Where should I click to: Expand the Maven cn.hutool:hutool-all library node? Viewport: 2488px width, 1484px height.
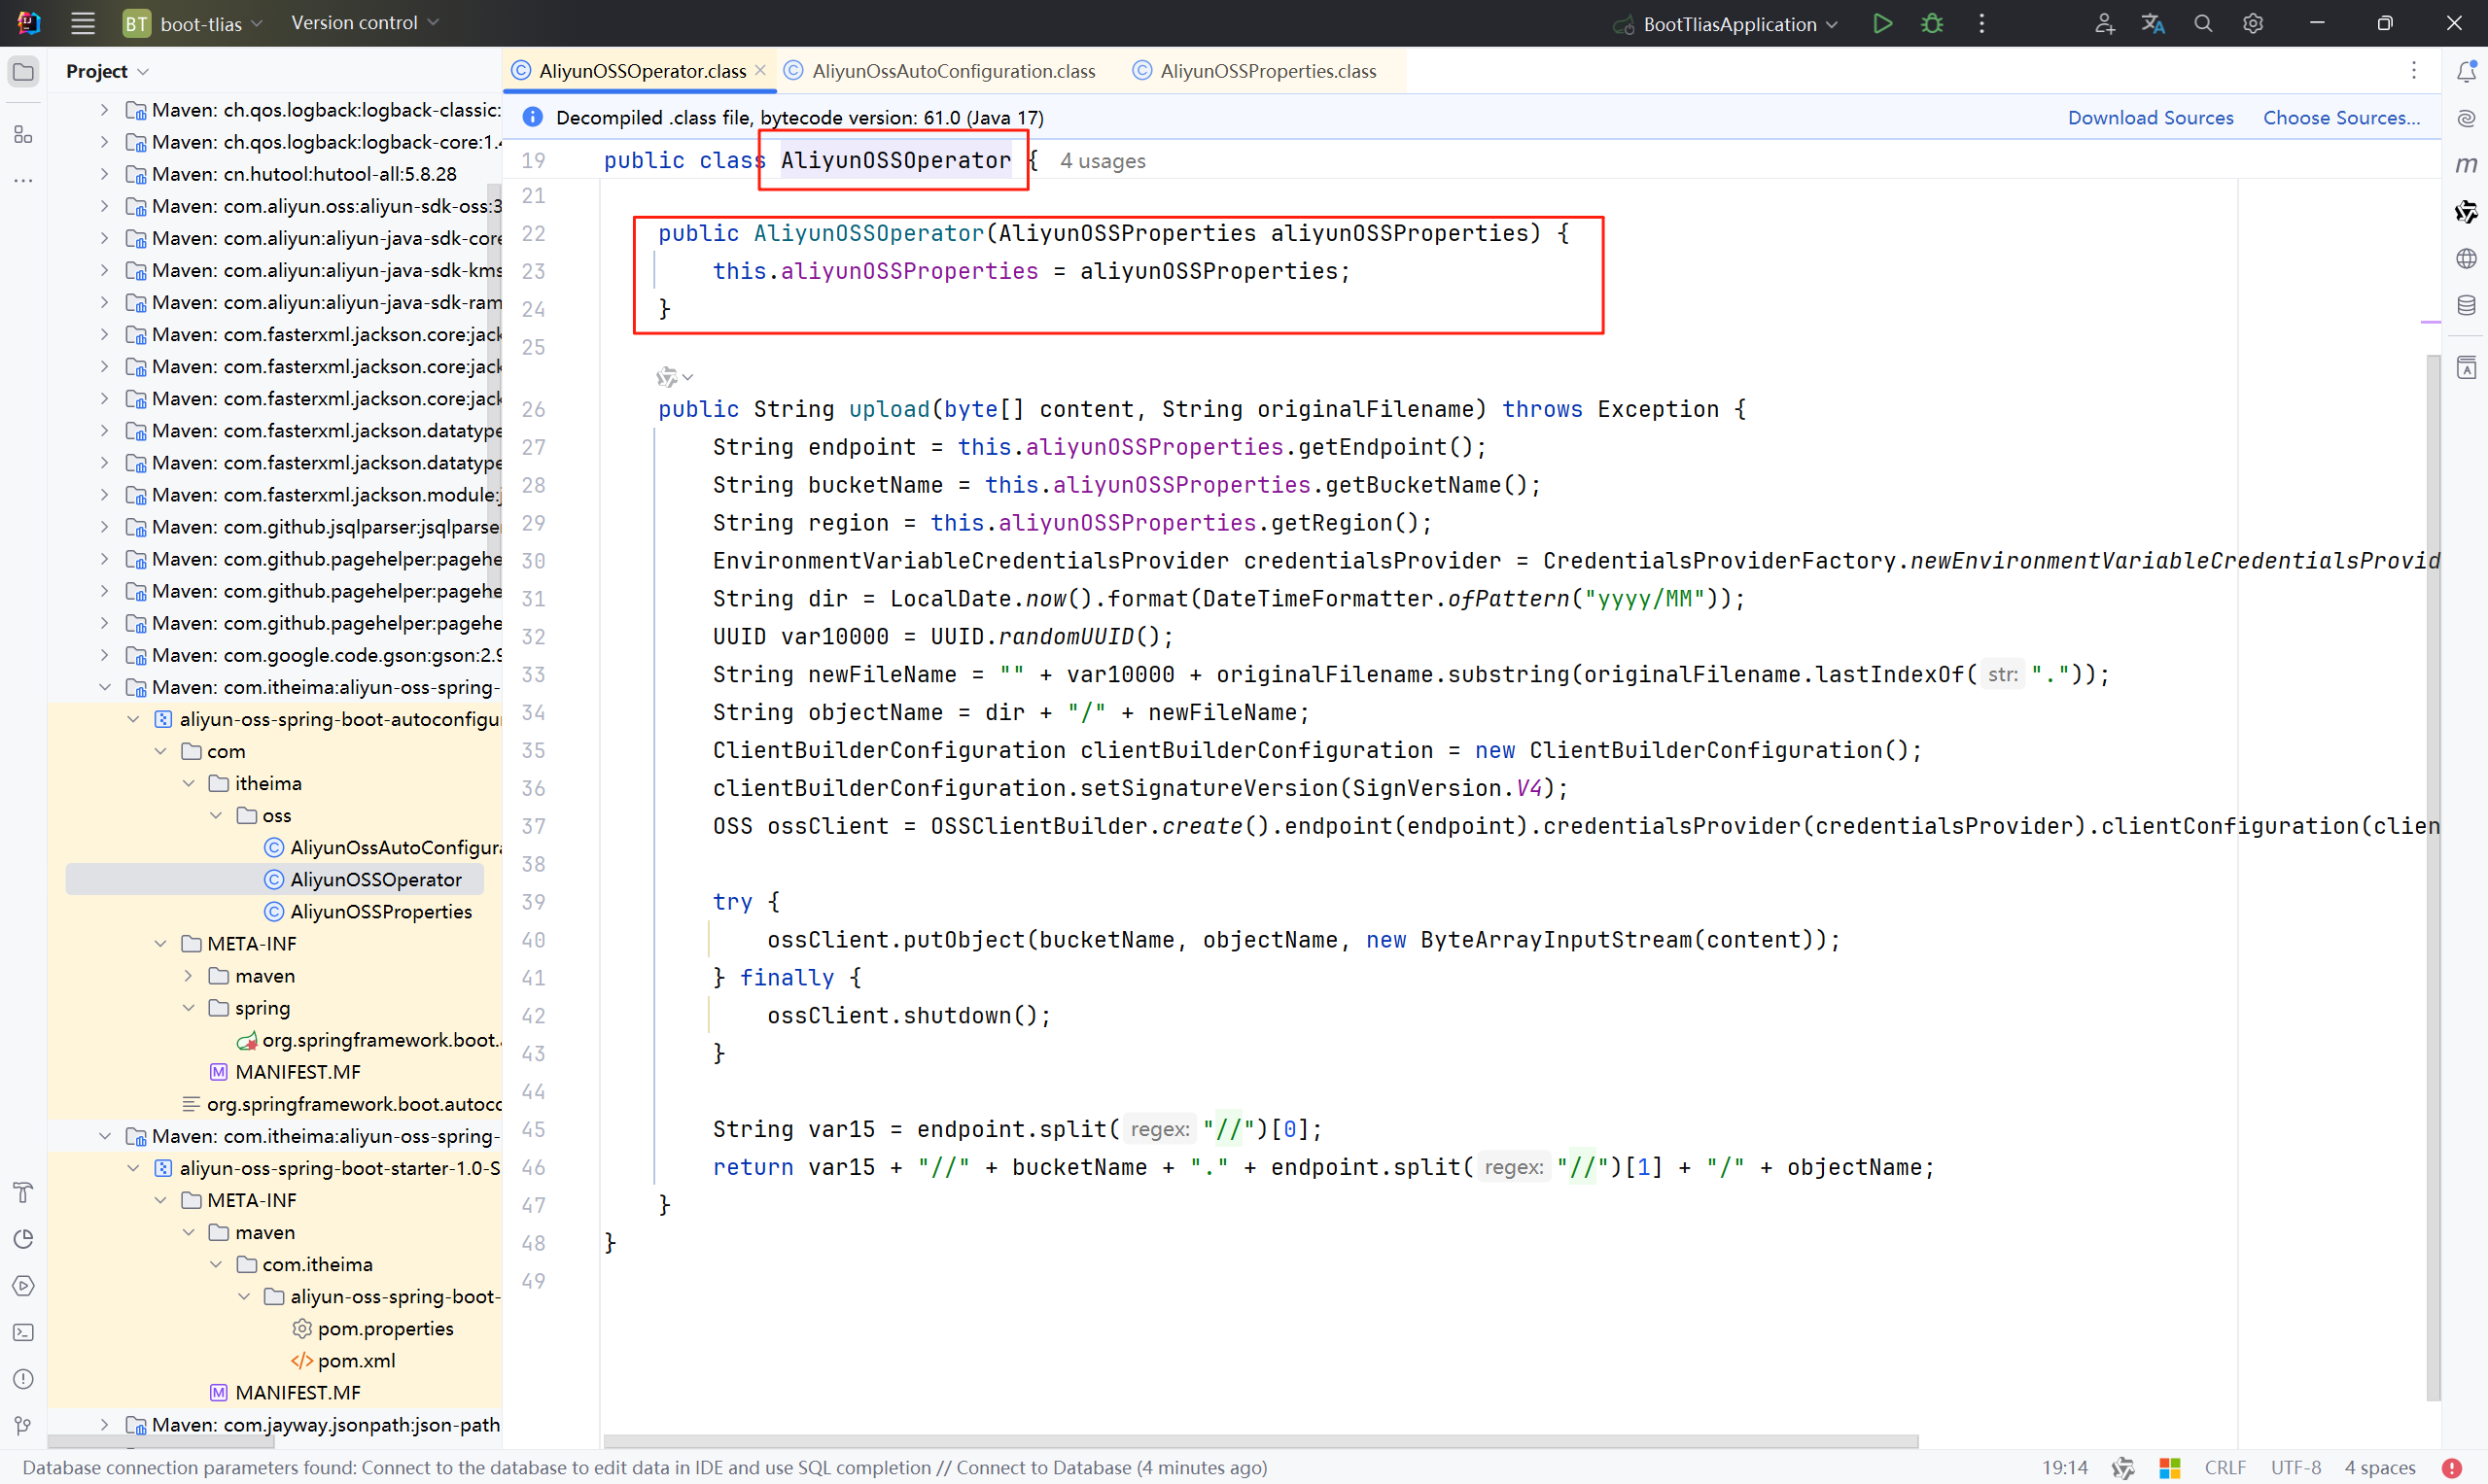pos(104,174)
